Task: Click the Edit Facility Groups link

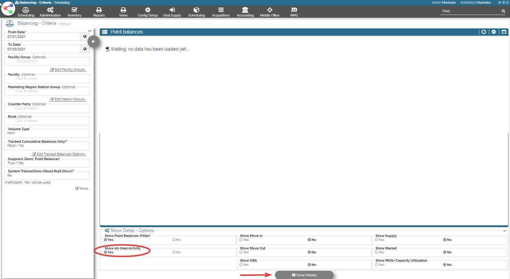Action: point(68,70)
